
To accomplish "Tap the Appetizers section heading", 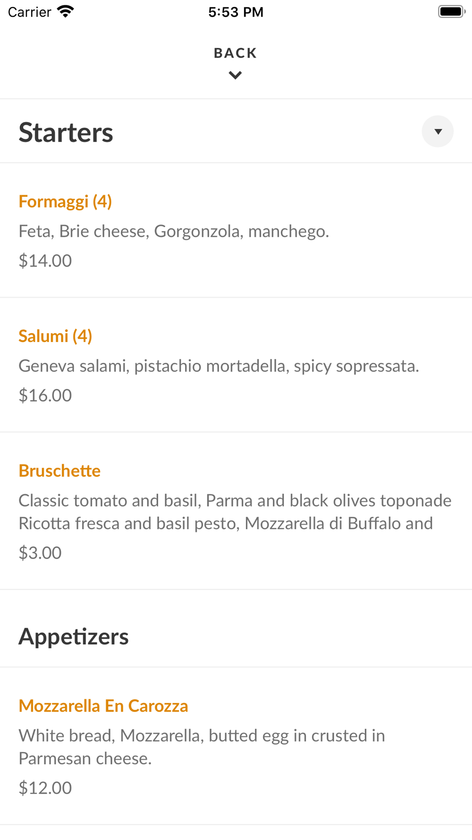I will click(x=74, y=637).
